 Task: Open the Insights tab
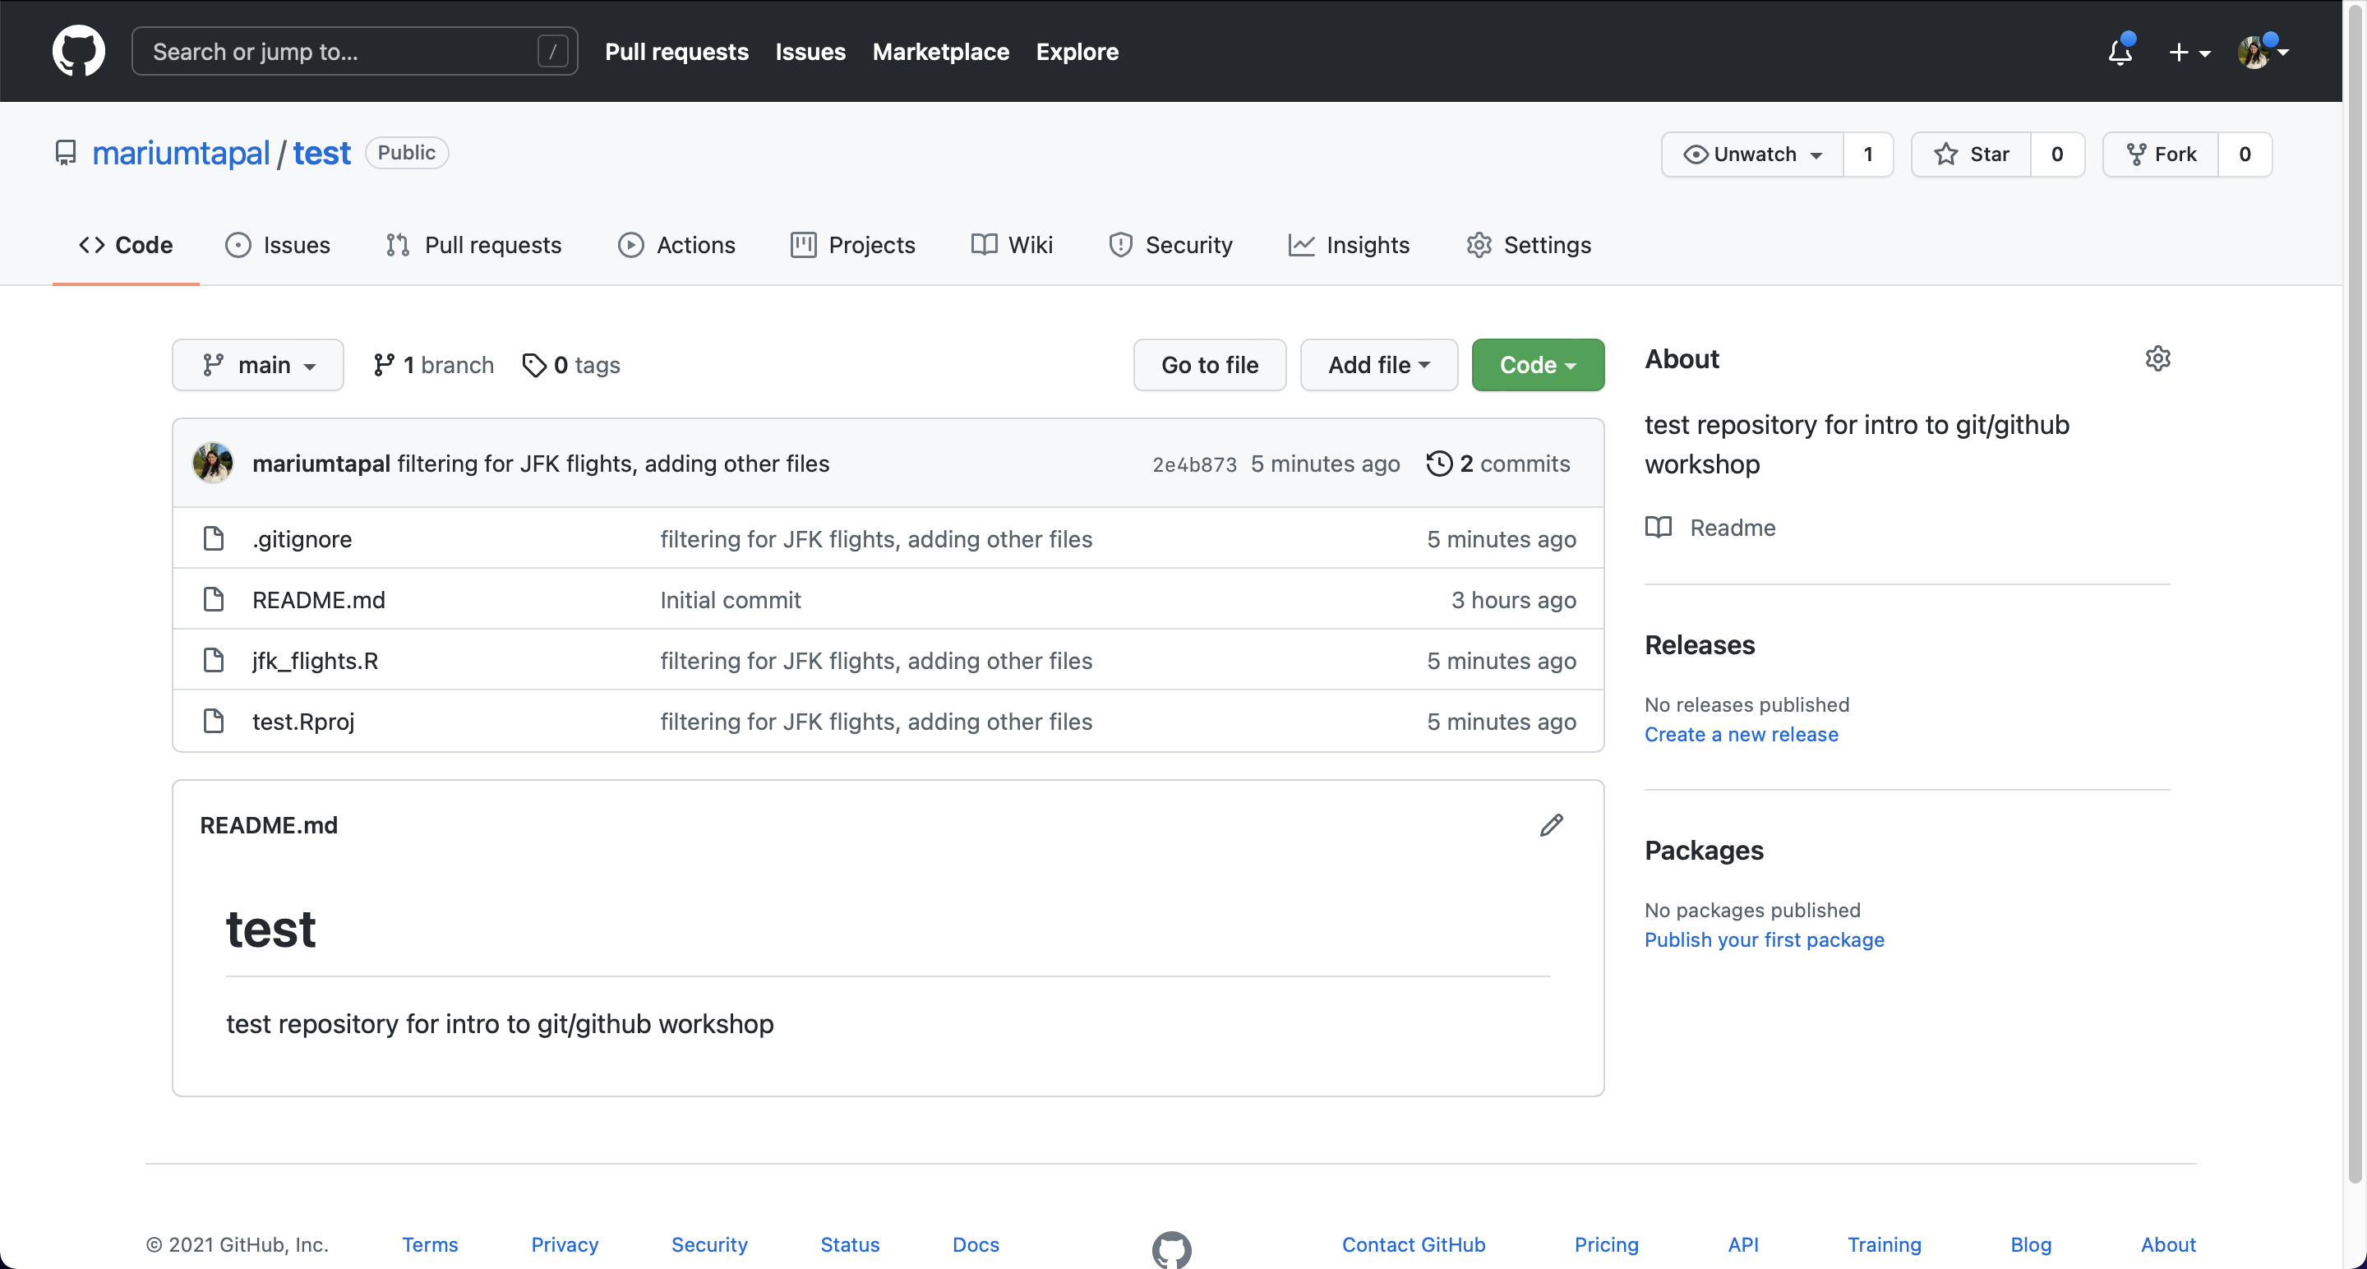click(x=1349, y=244)
